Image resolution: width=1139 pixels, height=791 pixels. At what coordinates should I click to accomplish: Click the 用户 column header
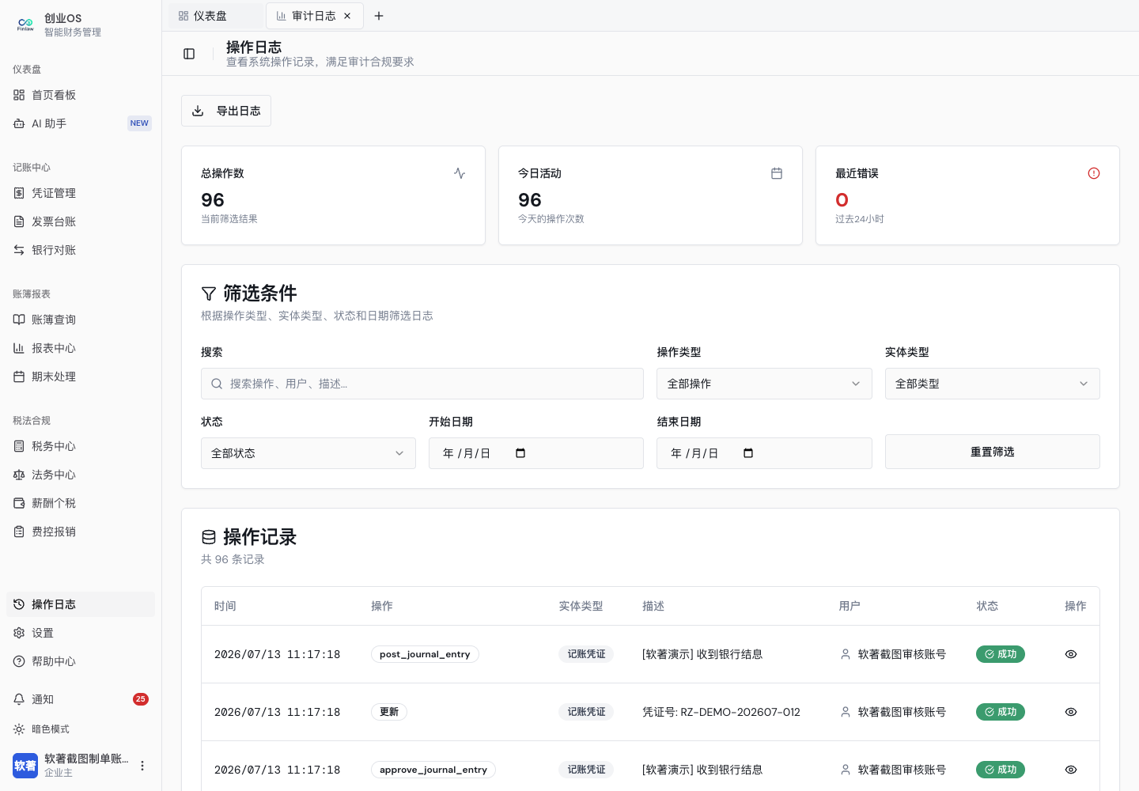pyautogui.click(x=850, y=606)
